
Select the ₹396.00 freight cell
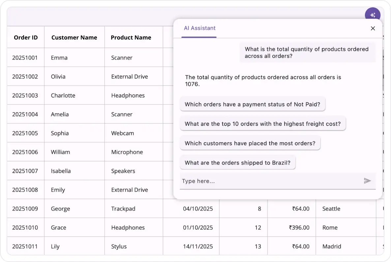pyautogui.click(x=299, y=227)
